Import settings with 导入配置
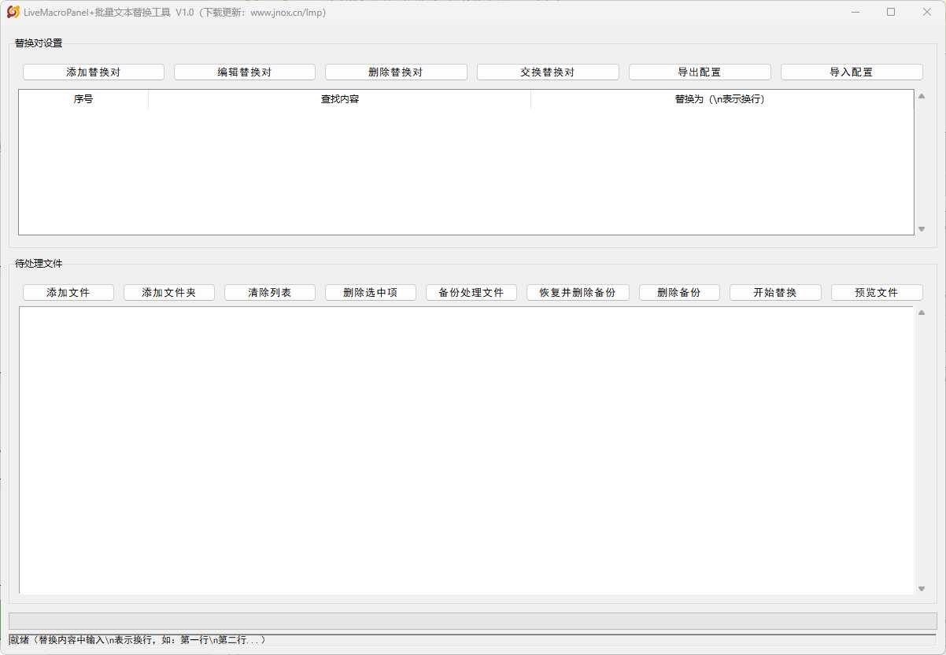Screen dimensions: 946x655 click(851, 72)
